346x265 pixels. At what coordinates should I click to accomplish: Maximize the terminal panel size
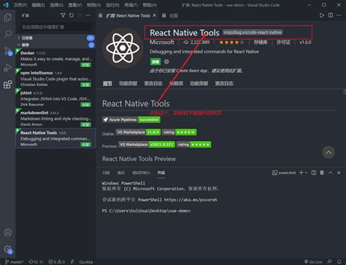[x=331, y=172]
